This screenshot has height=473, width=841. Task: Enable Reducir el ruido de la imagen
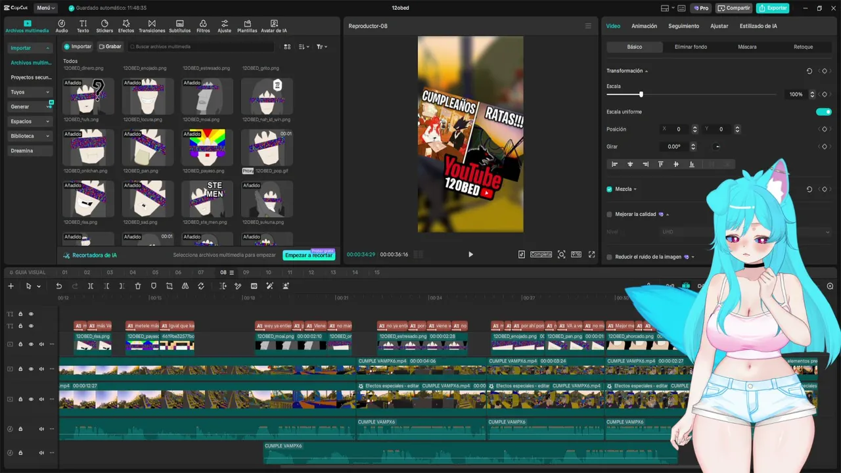pos(610,257)
